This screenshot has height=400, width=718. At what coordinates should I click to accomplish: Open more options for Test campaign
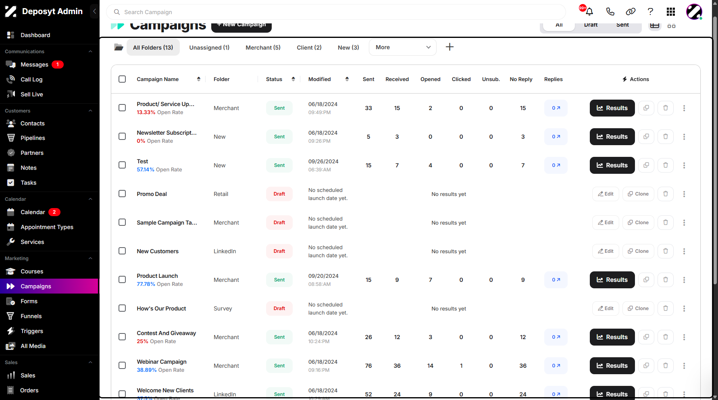pyautogui.click(x=684, y=165)
